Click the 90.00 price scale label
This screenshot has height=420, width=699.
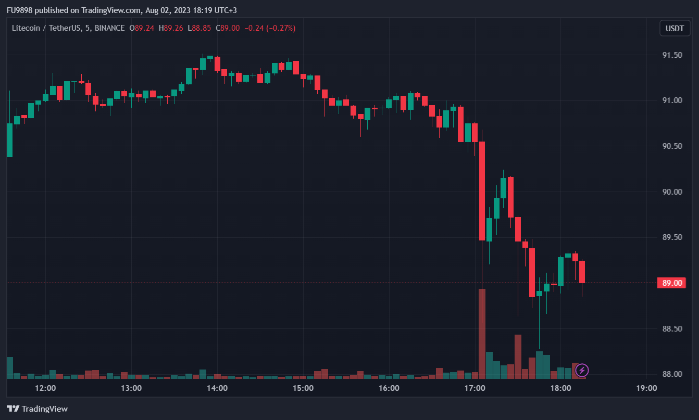(672, 192)
